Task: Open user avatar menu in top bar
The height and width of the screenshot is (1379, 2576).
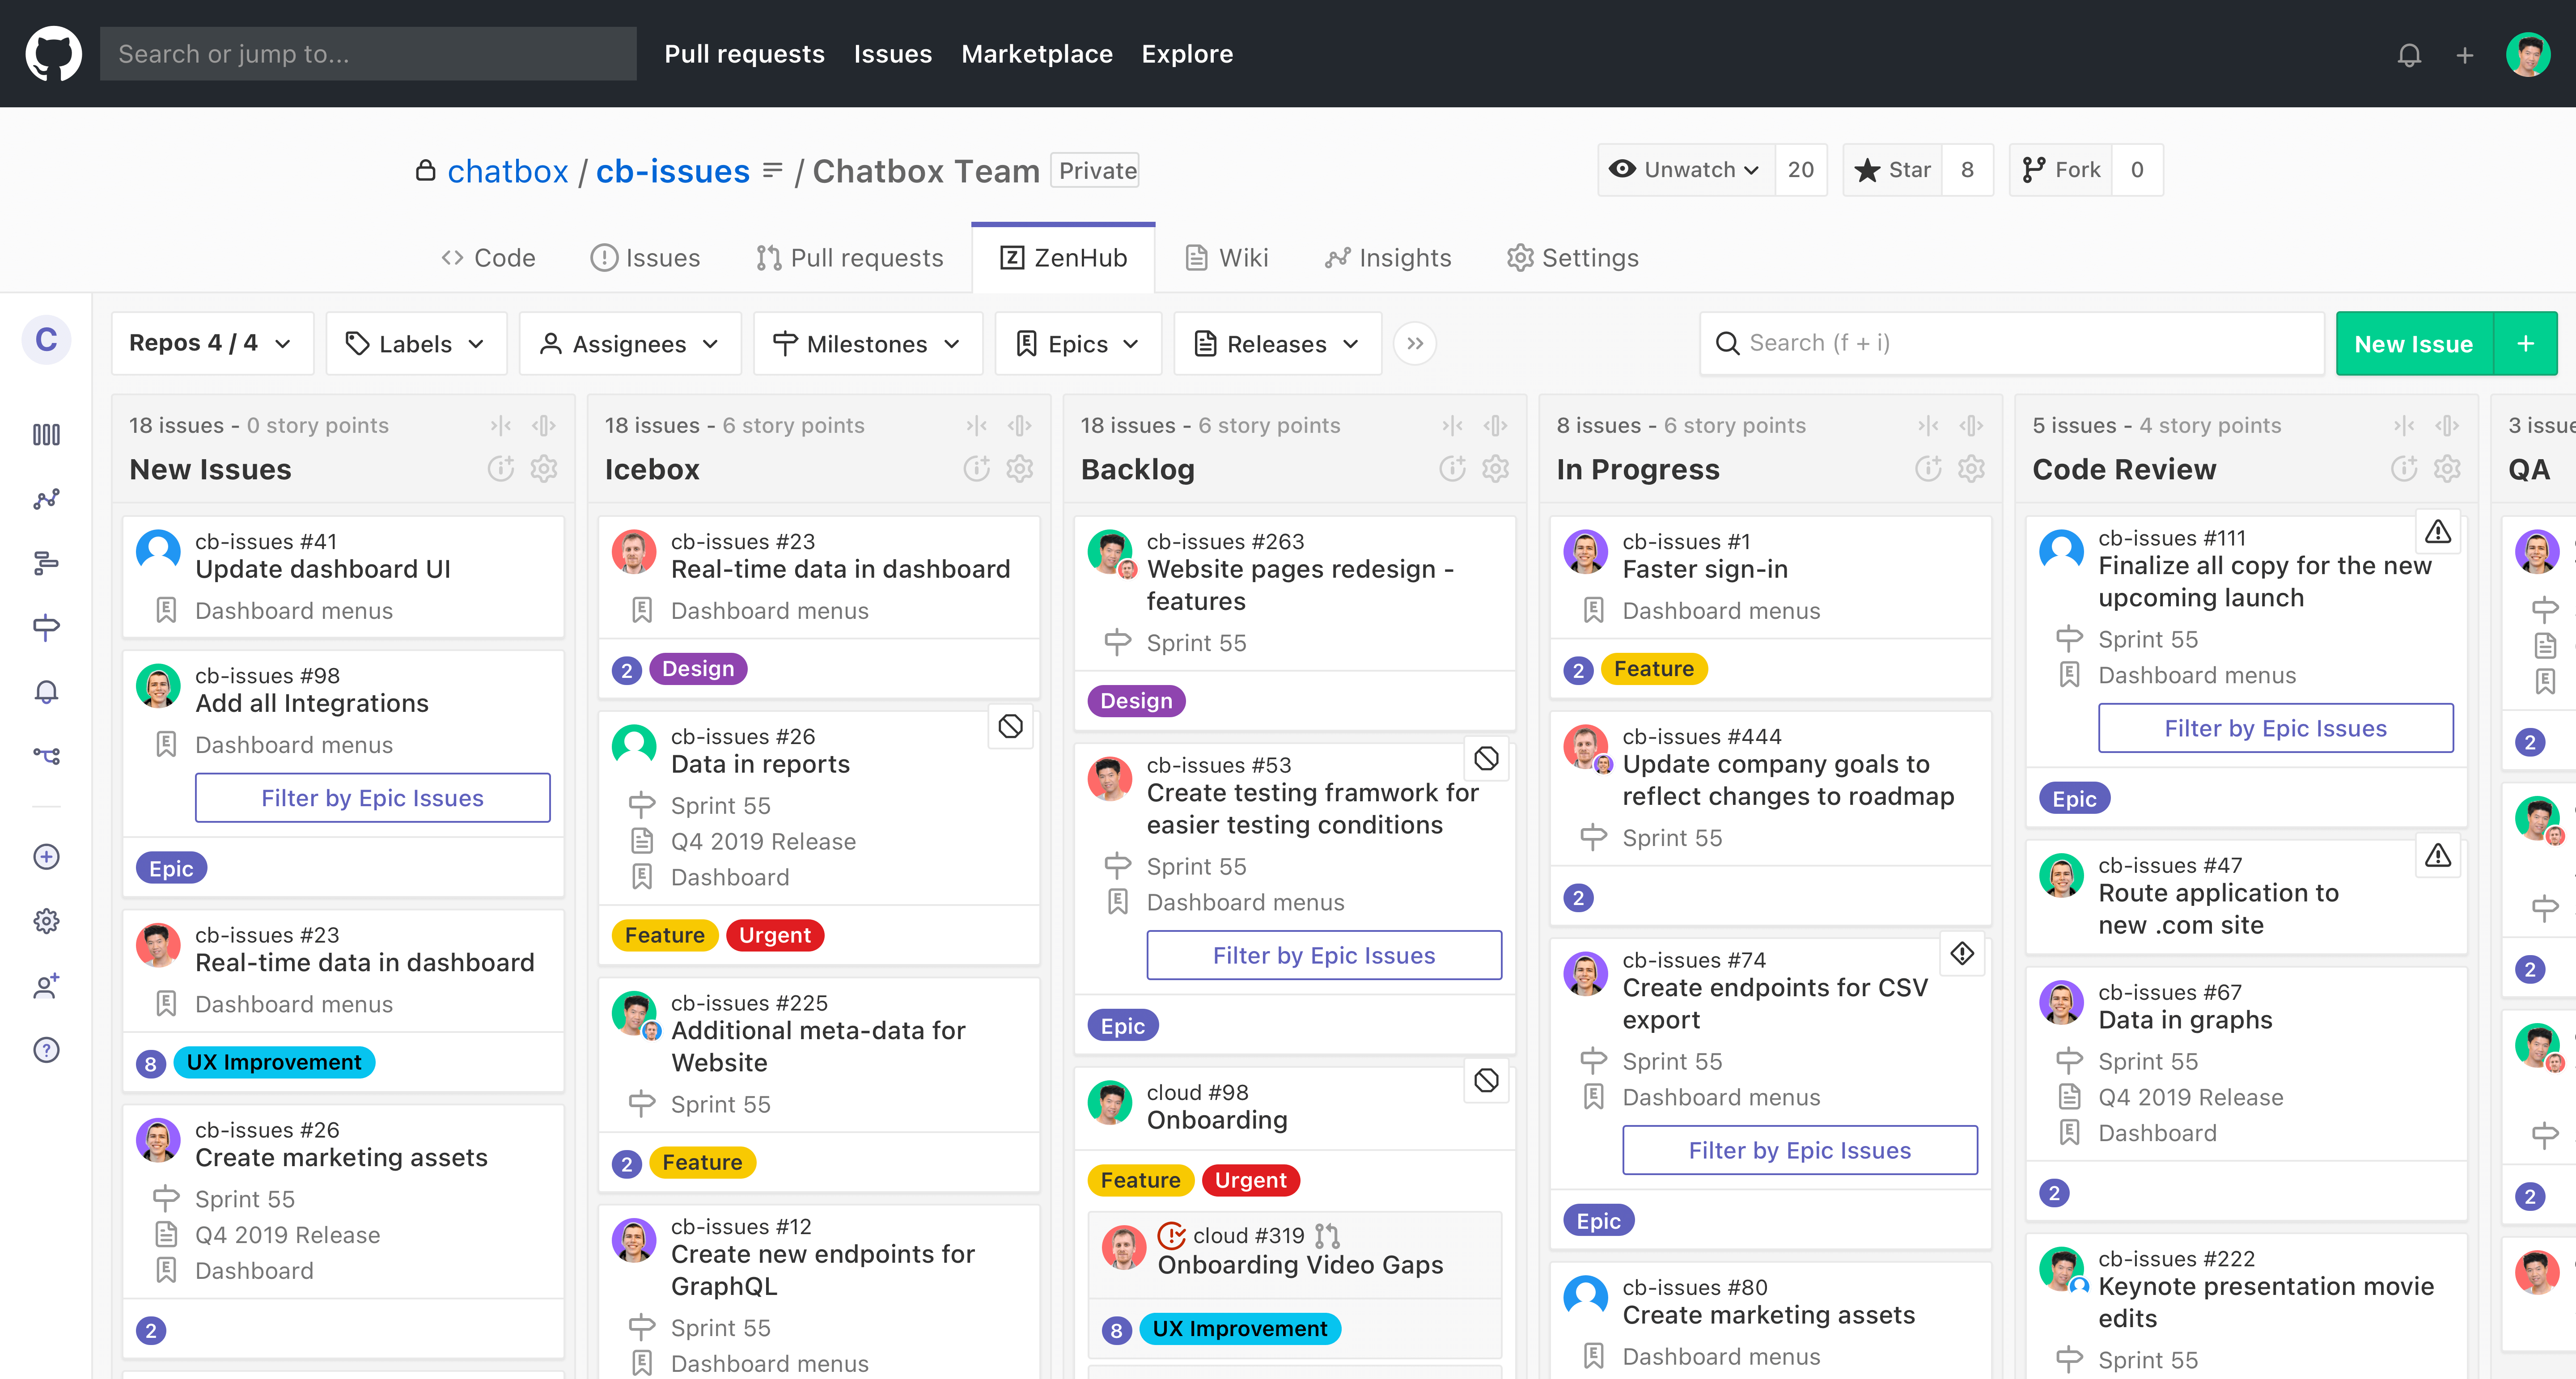Action: tap(2528, 54)
